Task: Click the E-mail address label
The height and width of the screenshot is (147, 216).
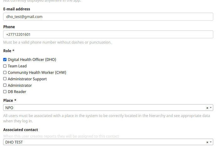Action: [17, 9]
